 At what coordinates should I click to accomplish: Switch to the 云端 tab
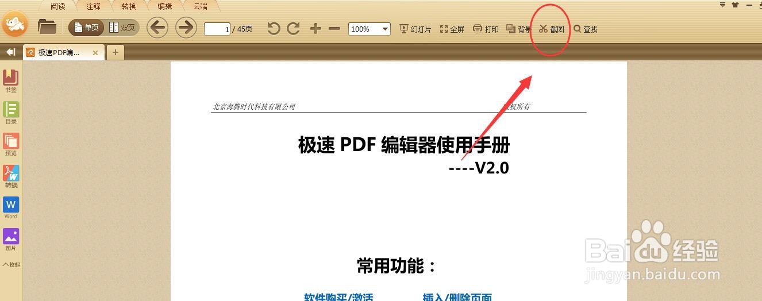201,6
